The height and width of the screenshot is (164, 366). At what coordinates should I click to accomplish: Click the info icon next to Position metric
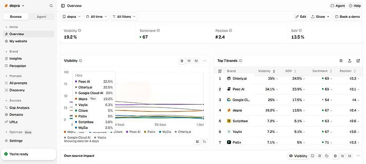[x=231, y=30]
